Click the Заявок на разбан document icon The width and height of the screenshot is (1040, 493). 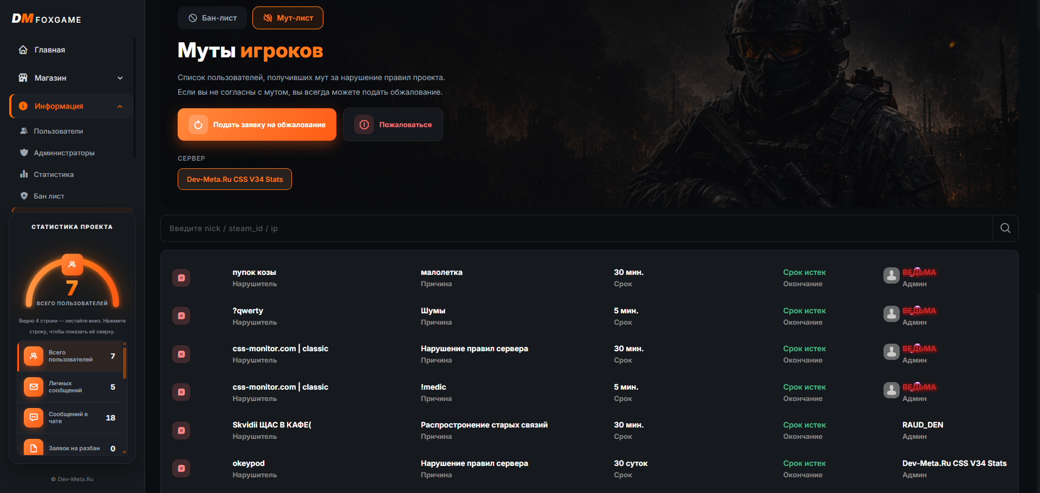(34, 448)
